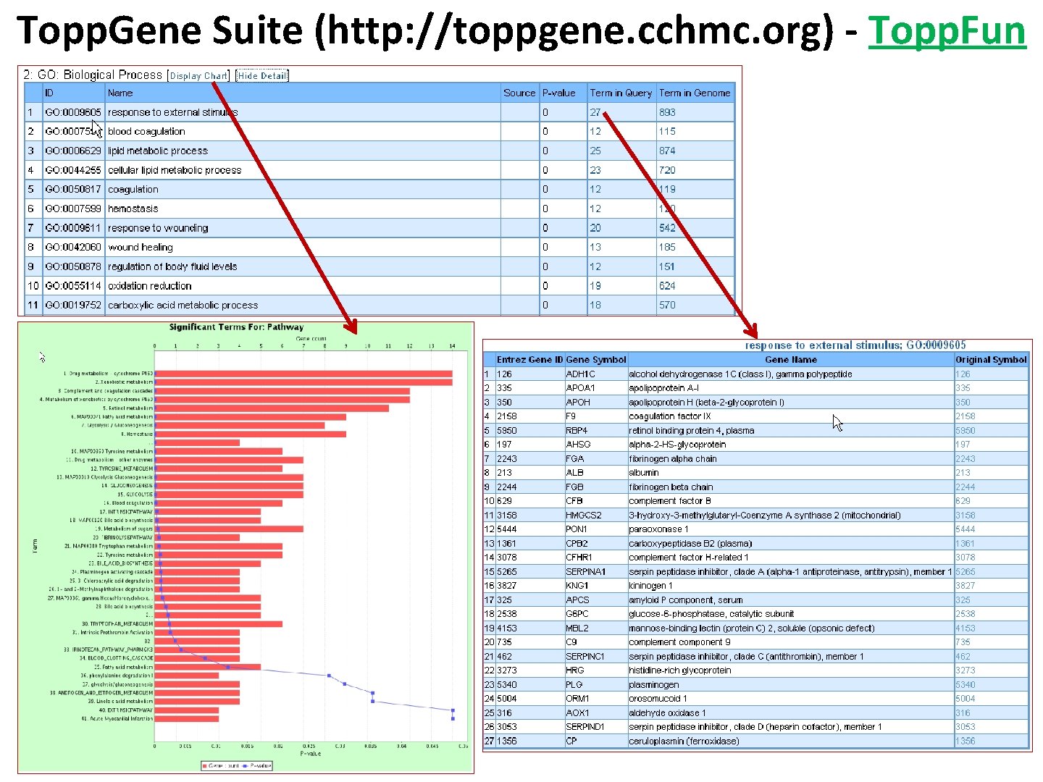Select the GO:0009605 ID cell
This screenshot has height=782, width=1043.
click(x=73, y=112)
